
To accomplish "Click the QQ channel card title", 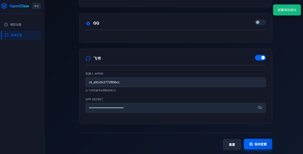I will click(x=96, y=23).
